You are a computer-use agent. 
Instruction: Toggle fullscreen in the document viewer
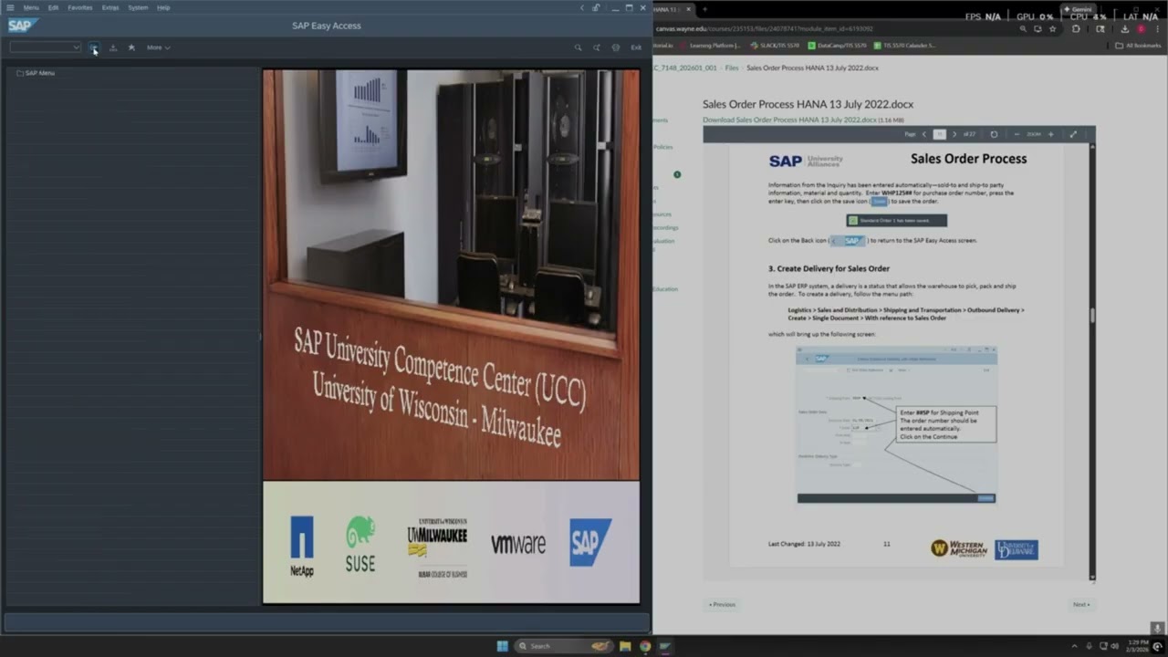tap(1073, 134)
